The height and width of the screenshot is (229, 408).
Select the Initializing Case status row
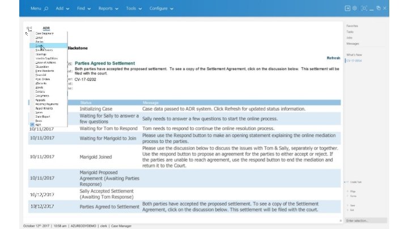pyautogui.click(x=185, y=109)
